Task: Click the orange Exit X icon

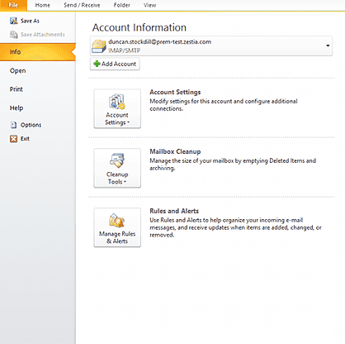Action: pyautogui.click(x=13, y=139)
